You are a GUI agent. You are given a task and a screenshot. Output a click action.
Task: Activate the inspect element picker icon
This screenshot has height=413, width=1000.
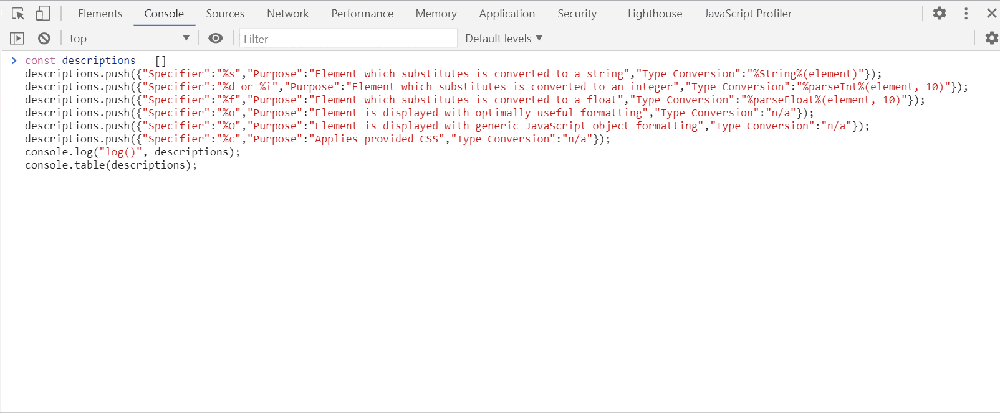tap(18, 13)
